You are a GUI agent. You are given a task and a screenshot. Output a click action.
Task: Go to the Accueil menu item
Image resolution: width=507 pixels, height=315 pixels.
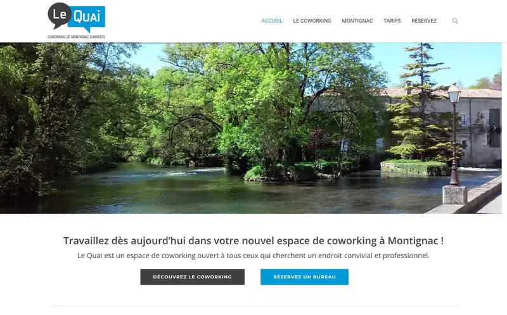click(272, 21)
